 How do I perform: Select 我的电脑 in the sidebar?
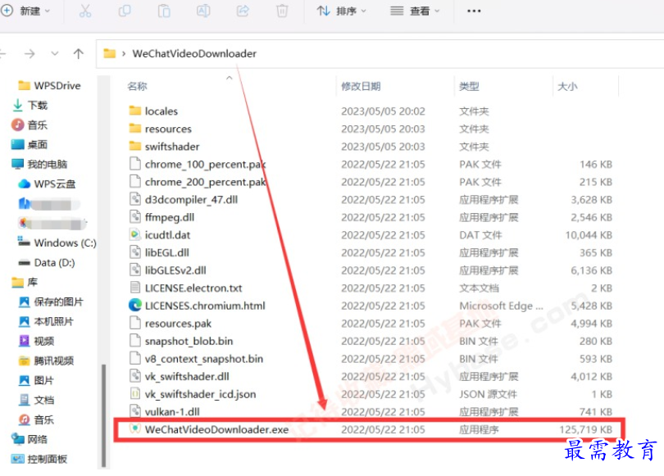(39, 164)
